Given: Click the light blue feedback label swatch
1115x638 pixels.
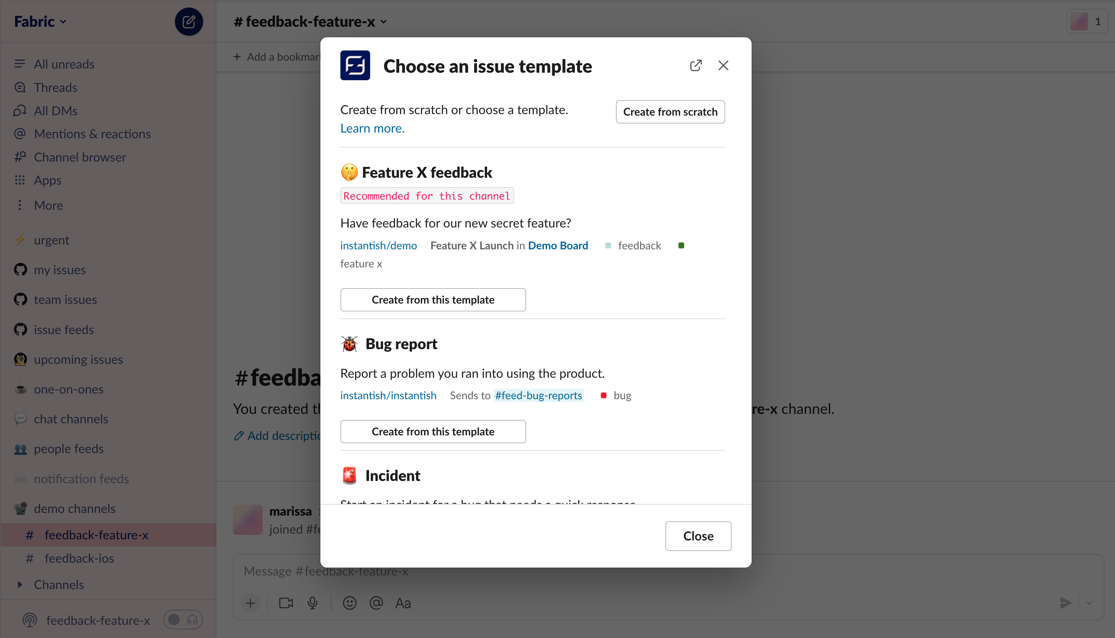Looking at the screenshot, I should pos(608,246).
